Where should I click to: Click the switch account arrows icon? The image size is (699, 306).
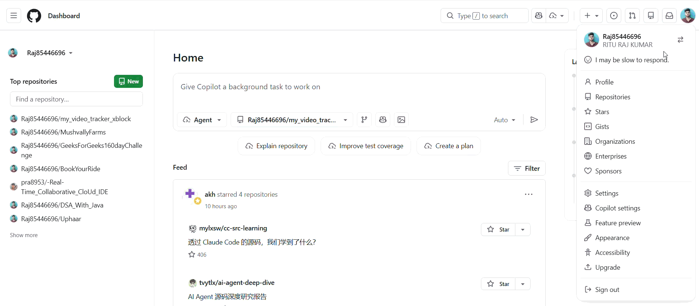[680, 40]
